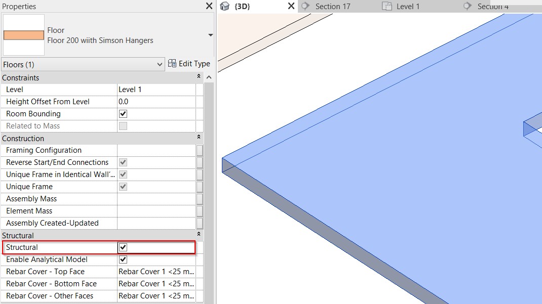The width and height of the screenshot is (542, 304).
Task: Switch to the Section 17 tab
Action: click(x=332, y=7)
